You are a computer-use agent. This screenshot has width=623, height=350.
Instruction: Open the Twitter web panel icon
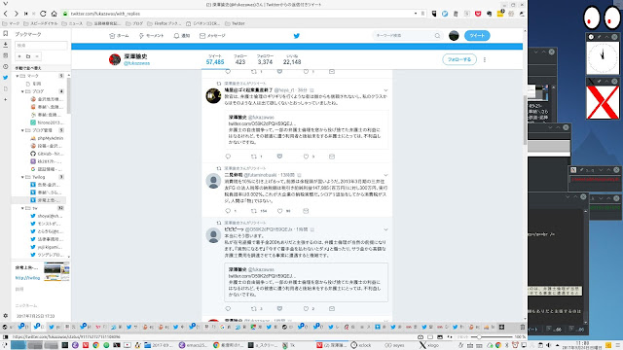point(5,78)
